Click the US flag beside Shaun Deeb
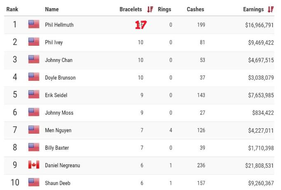Viewport: 281px width, 190px height. (x=34, y=183)
